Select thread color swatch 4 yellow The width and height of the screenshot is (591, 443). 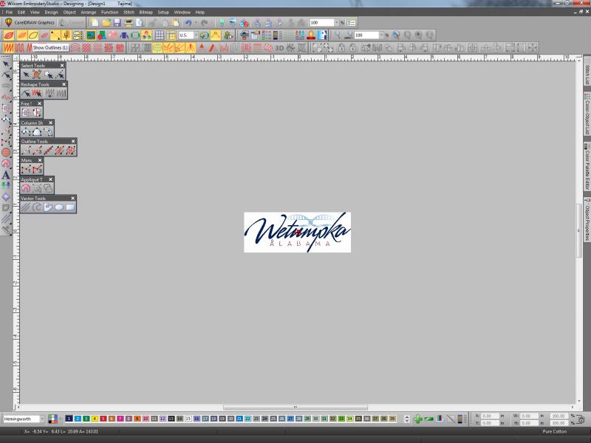pos(95,419)
